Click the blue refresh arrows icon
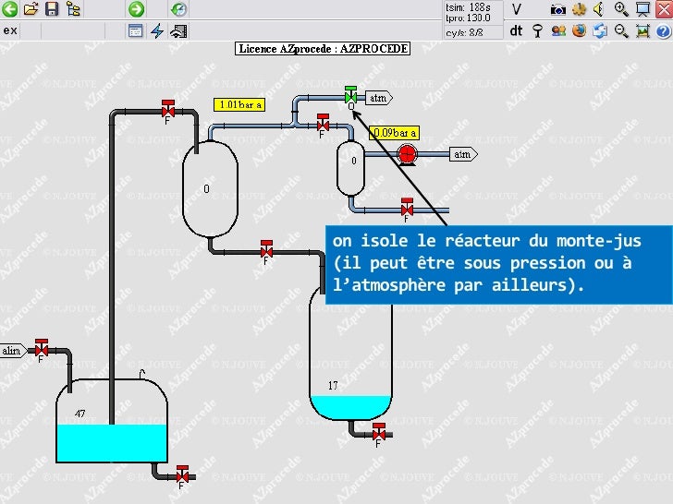This screenshot has height=504, width=673. pyautogui.click(x=600, y=30)
